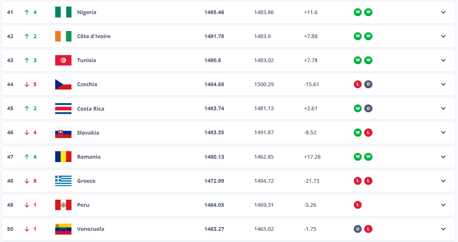Image resolution: width=458 pixels, height=242 pixels.
Task: Click Slovakia's green W win badge
Action: click(x=358, y=133)
